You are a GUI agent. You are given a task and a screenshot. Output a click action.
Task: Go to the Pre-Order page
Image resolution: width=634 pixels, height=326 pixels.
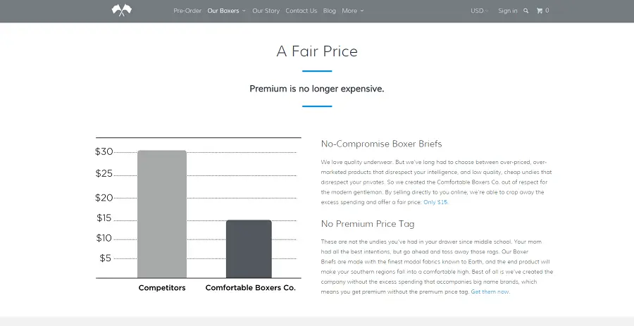point(187,11)
